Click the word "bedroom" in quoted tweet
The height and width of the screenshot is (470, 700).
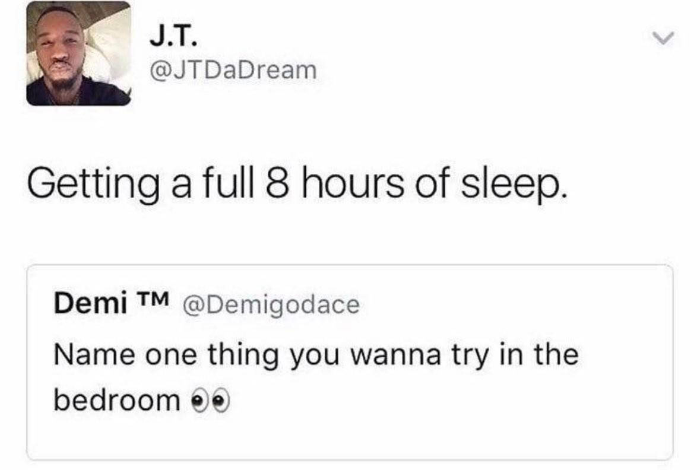tap(116, 399)
